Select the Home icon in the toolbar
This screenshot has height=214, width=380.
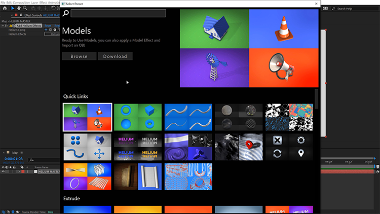click(5, 8)
